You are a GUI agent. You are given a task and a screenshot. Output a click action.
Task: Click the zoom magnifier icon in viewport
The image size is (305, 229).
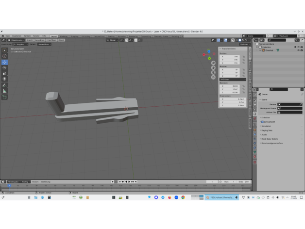pos(213,63)
